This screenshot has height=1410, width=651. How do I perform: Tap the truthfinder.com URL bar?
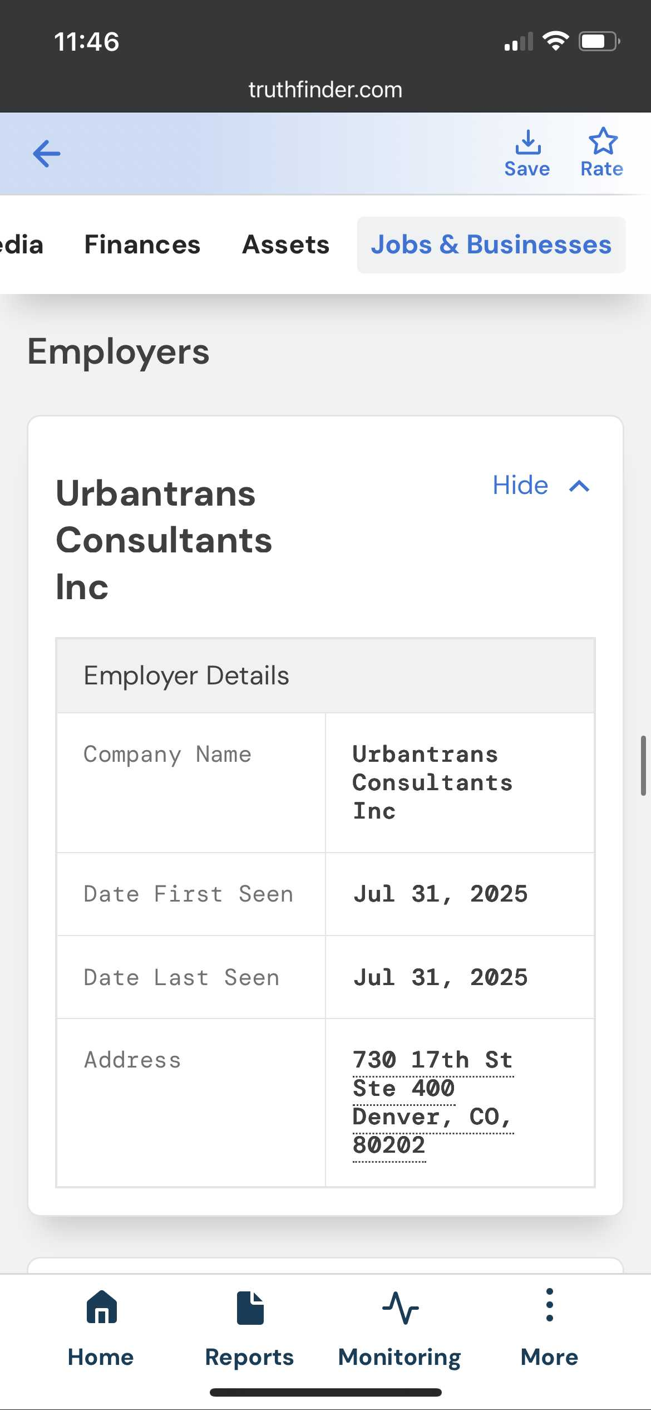point(325,90)
